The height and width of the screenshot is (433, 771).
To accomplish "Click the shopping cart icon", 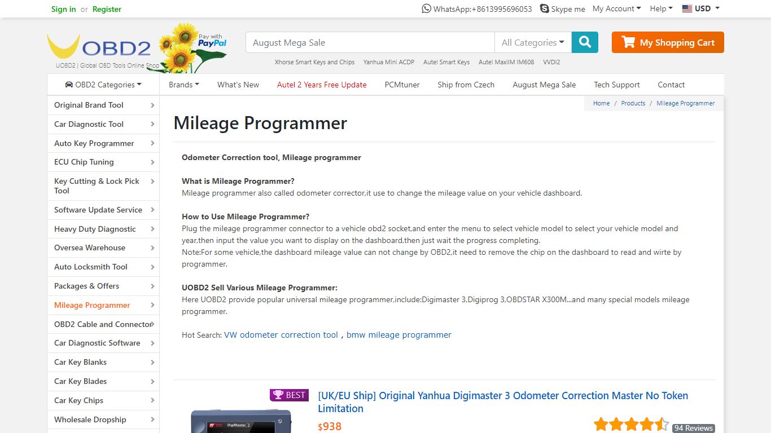I will click(628, 42).
